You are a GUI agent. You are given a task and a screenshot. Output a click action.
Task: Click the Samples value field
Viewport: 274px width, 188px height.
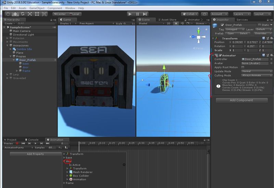(x=52, y=148)
